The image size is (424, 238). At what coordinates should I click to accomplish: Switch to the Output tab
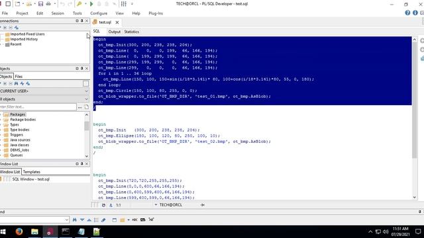[x=115, y=32]
